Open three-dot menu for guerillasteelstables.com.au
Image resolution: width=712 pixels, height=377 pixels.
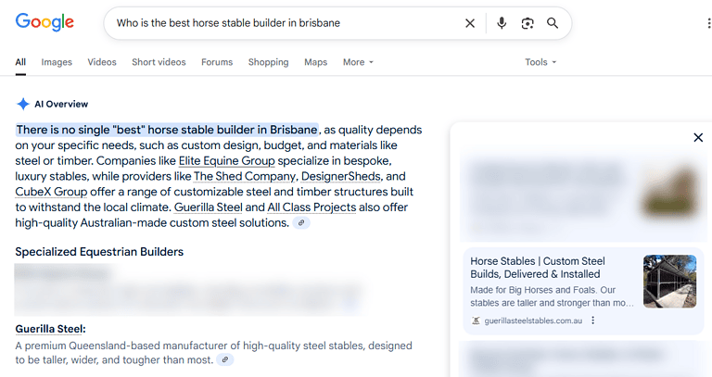(x=593, y=321)
